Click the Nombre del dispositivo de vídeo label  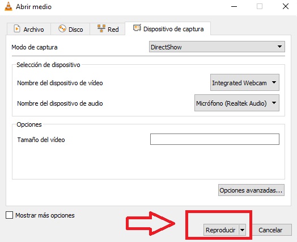point(60,83)
